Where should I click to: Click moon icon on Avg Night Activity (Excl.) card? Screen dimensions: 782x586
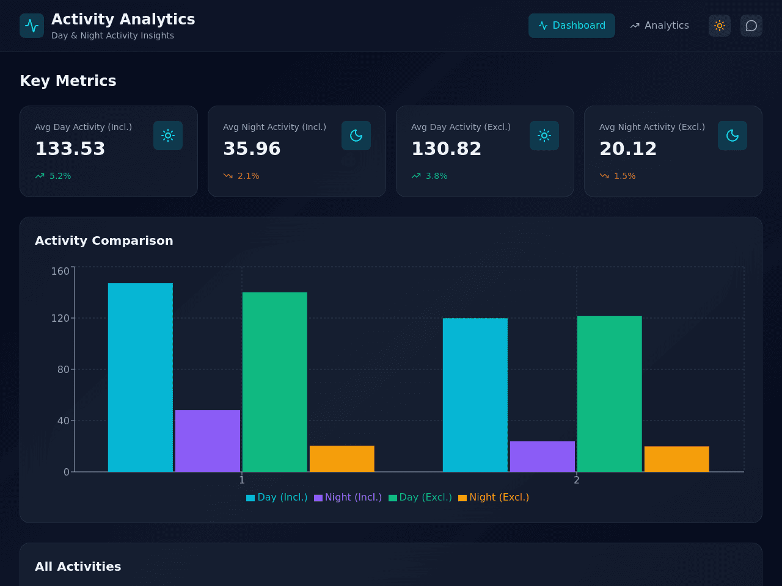(733, 136)
